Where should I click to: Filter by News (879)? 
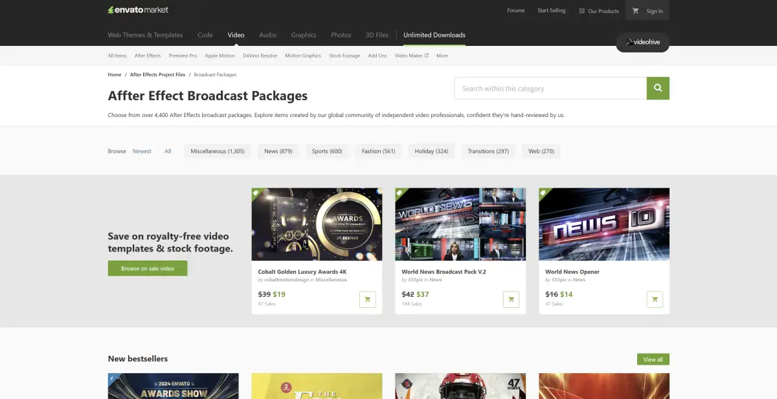278,151
